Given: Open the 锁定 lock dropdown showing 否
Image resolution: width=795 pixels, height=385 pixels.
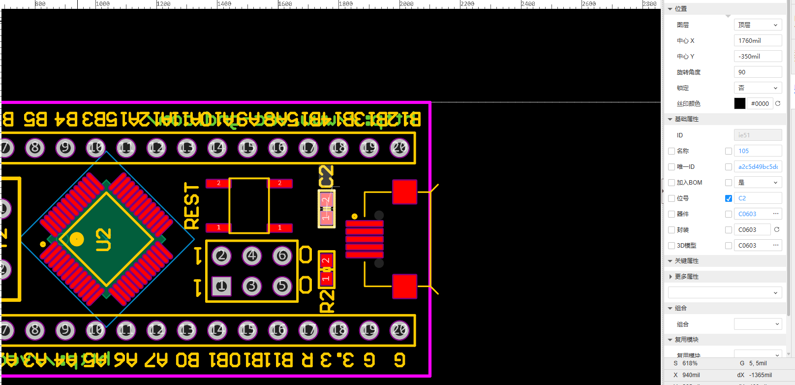Looking at the screenshot, I should click(x=758, y=88).
